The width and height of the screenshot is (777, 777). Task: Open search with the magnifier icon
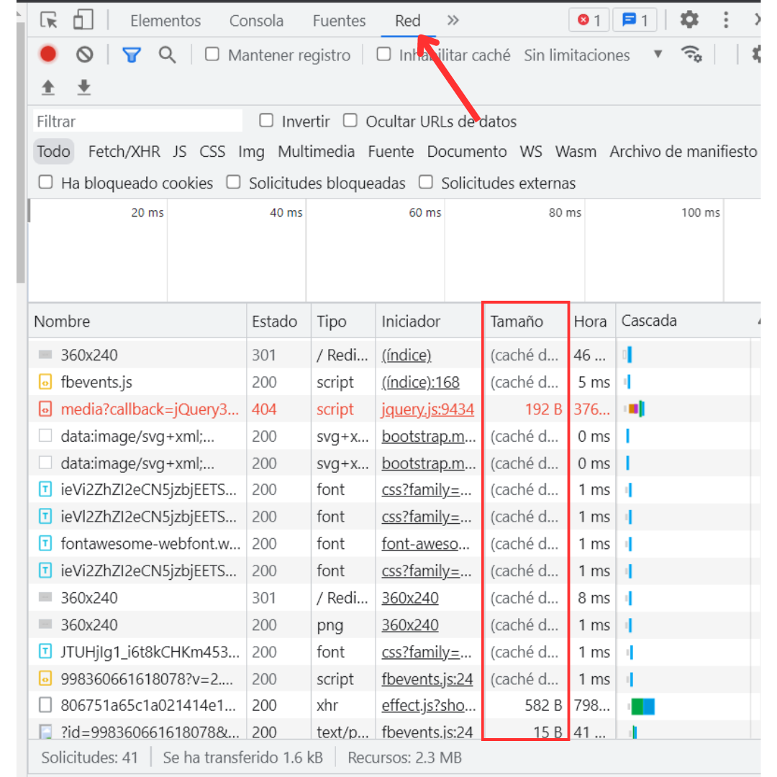[167, 55]
